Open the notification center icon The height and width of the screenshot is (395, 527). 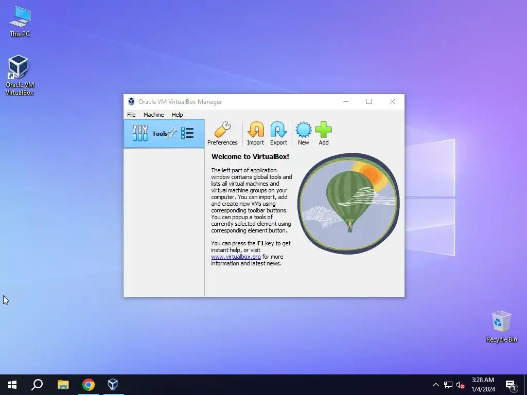[511, 385]
